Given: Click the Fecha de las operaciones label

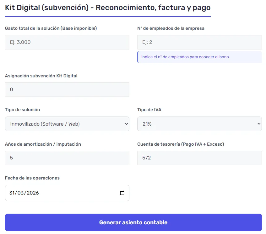Looking at the screenshot, I should [x=32, y=178].
